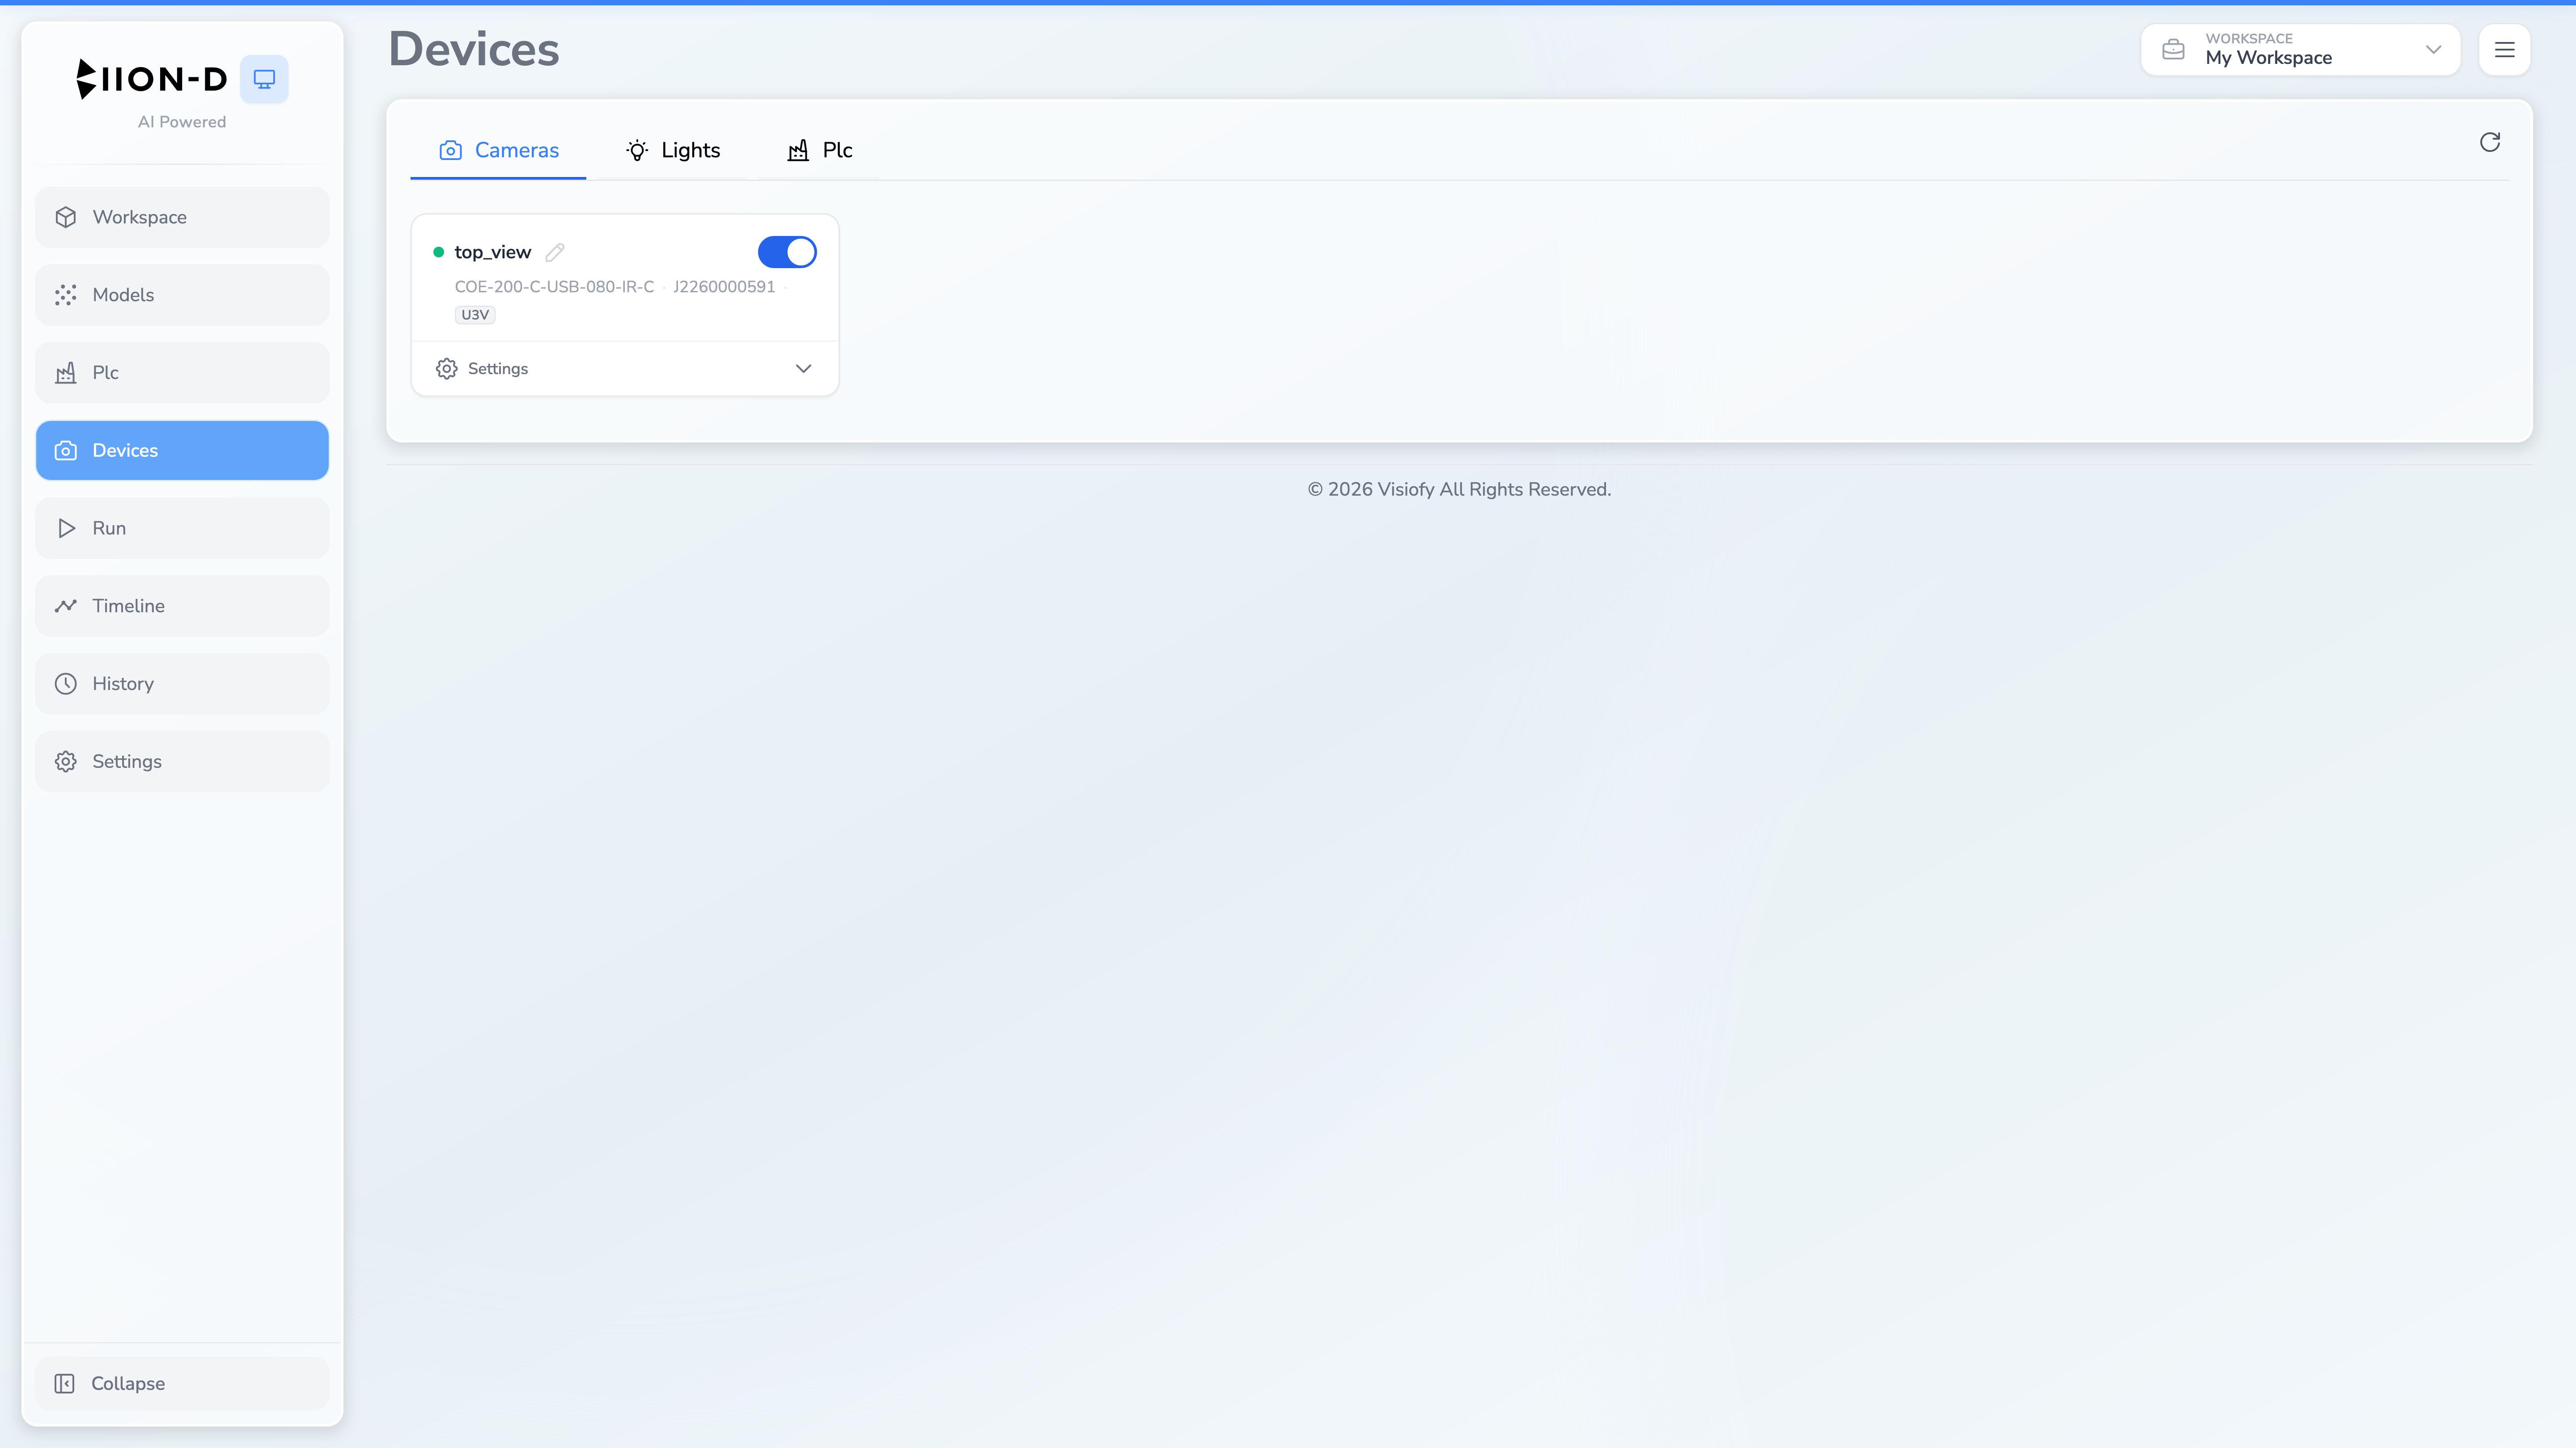Open the Workspace page from the sidebar
2576x1448 pixels.
[182, 217]
